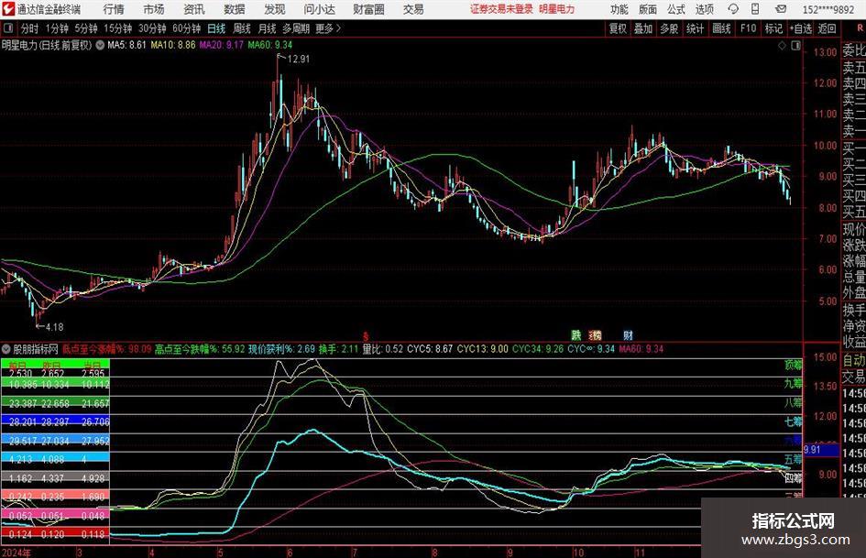Click the 画线 drawing button
Screen dimensions: 866x558
(722, 28)
